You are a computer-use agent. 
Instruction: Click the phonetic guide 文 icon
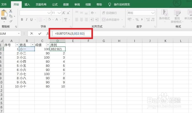(x=66, y=20)
